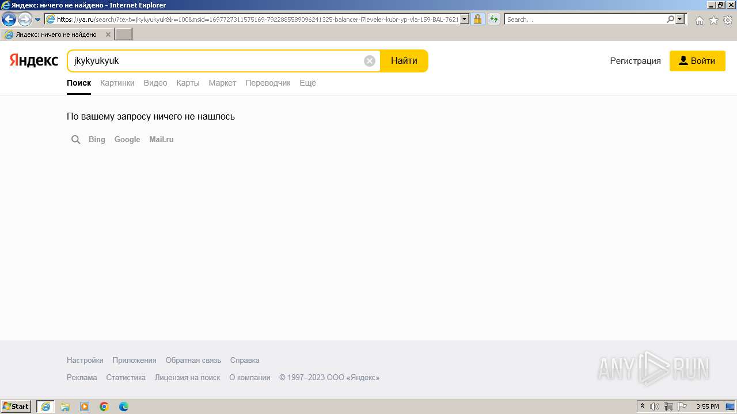Open the search provider dropdown arrow
Image resolution: width=737 pixels, height=414 pixels.
pyautogui.click(x=681, y=20)
